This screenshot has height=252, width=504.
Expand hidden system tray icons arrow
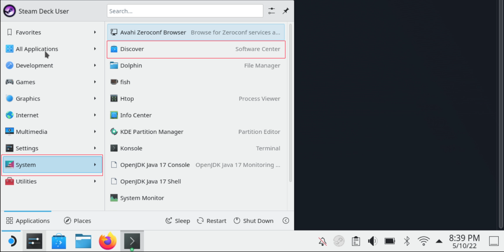(x=439, y=241)
